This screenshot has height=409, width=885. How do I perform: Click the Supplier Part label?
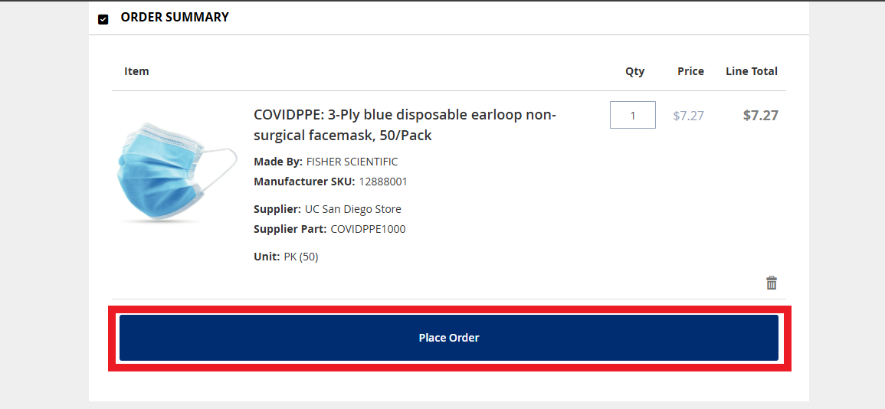(x=290, y=229)
